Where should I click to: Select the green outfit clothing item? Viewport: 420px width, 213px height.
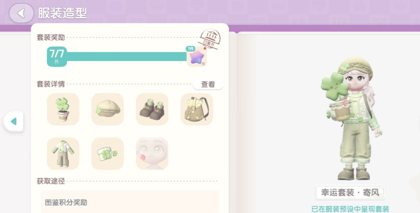[x=63, y=154]
